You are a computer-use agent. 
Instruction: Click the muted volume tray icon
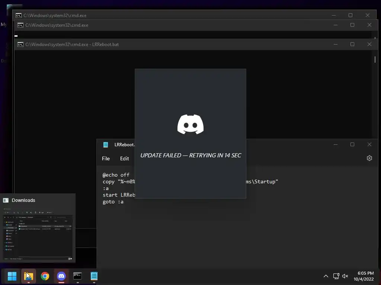pyautogui.click(x=345, y=276)
